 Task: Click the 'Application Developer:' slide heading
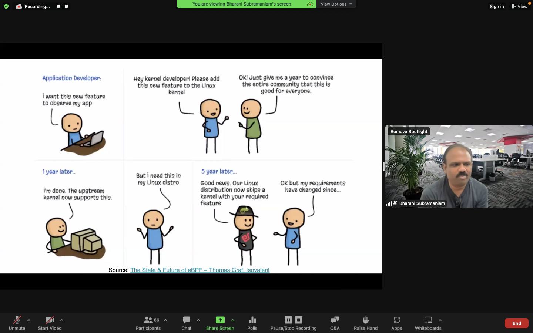(71, 78)
